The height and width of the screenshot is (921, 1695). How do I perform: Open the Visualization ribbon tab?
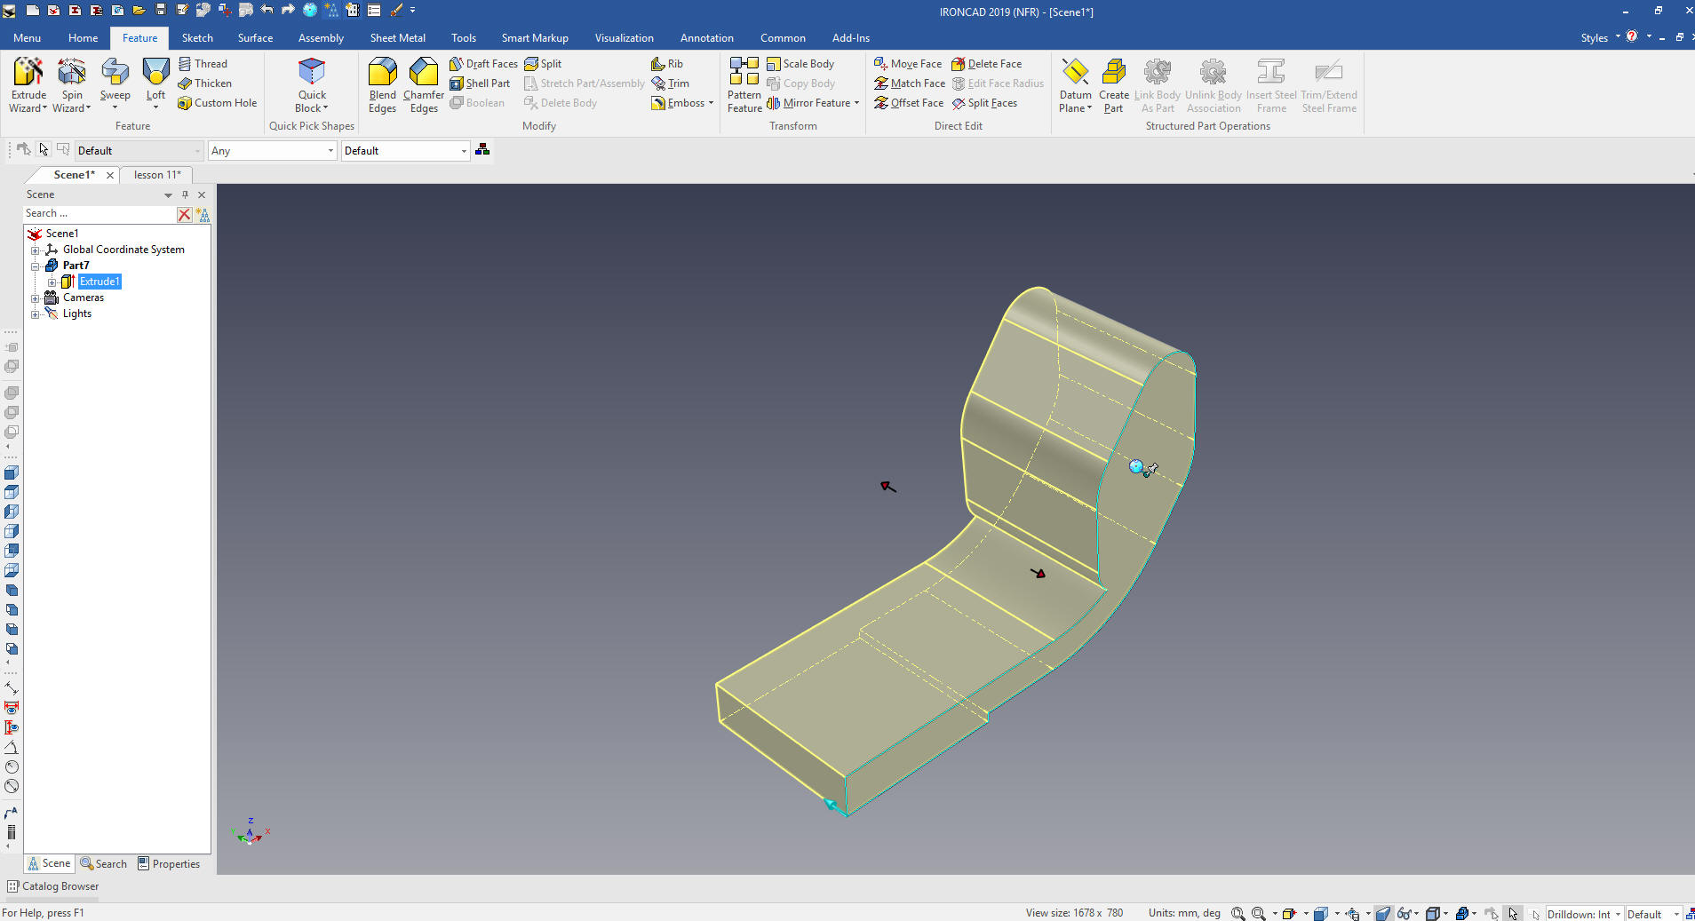point(624,38)
